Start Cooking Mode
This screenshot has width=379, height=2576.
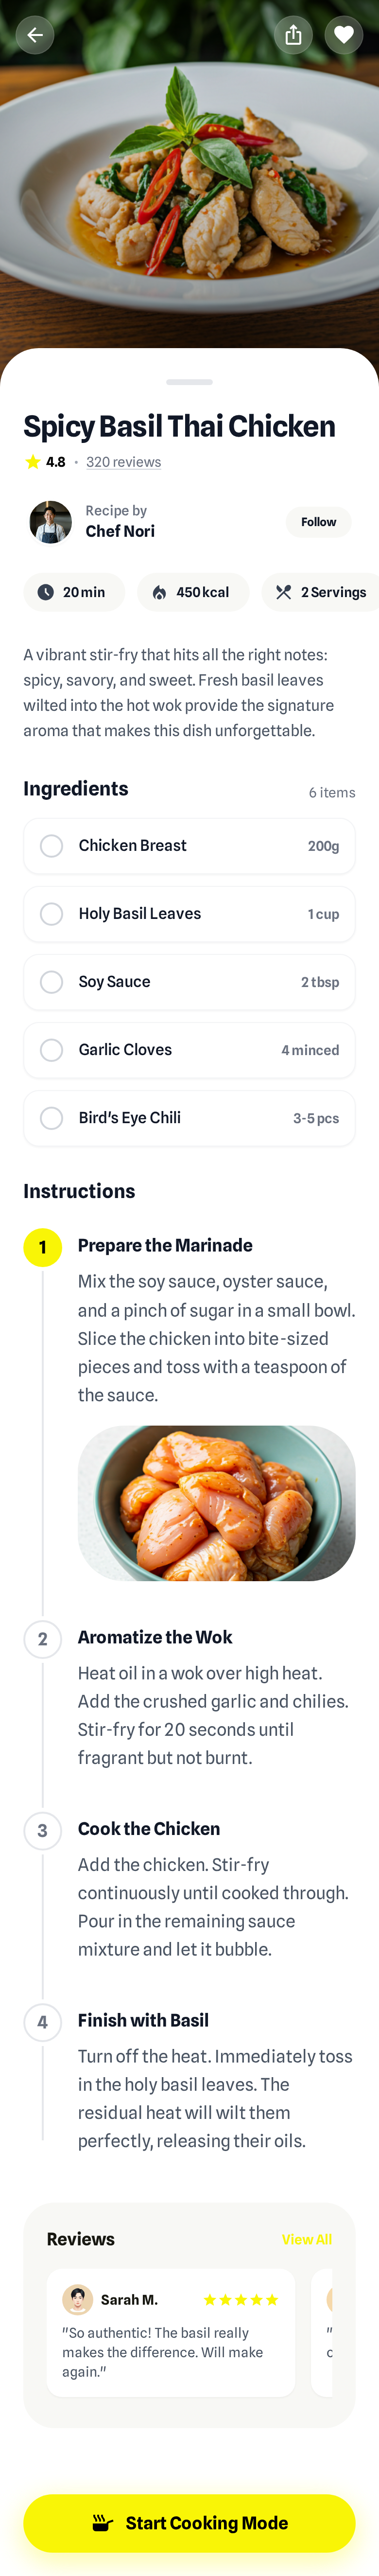189,2522
